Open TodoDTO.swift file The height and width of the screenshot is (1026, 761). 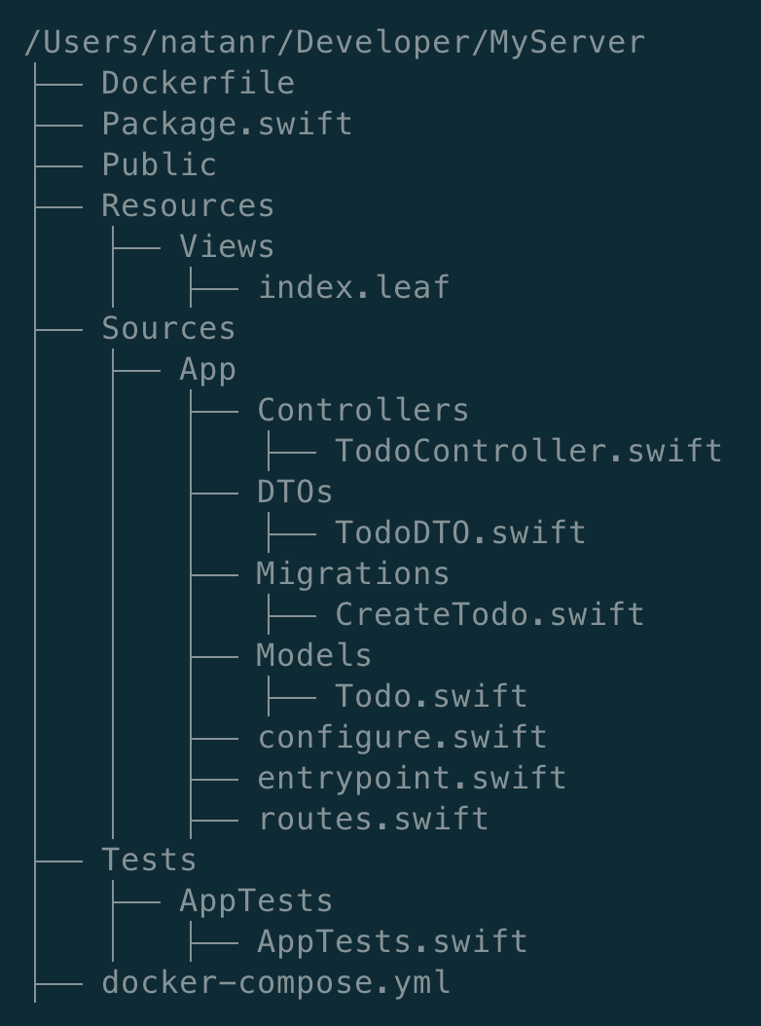tap(460, 533)
